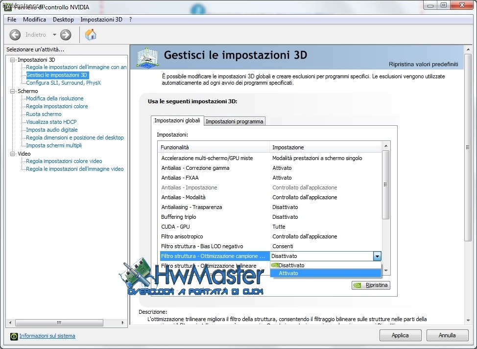Open the File menu
Screen dimensions: 477x349
[x=12, y=20]
